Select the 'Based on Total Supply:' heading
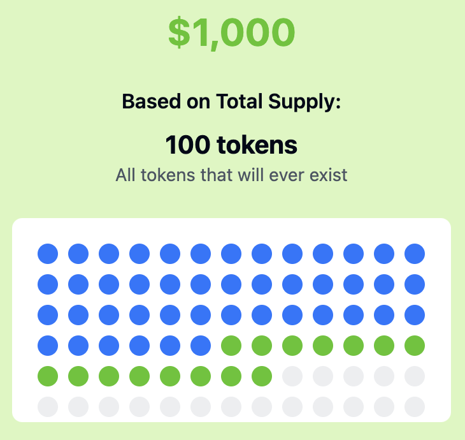The image size is (465, 440). pos(231,102)
